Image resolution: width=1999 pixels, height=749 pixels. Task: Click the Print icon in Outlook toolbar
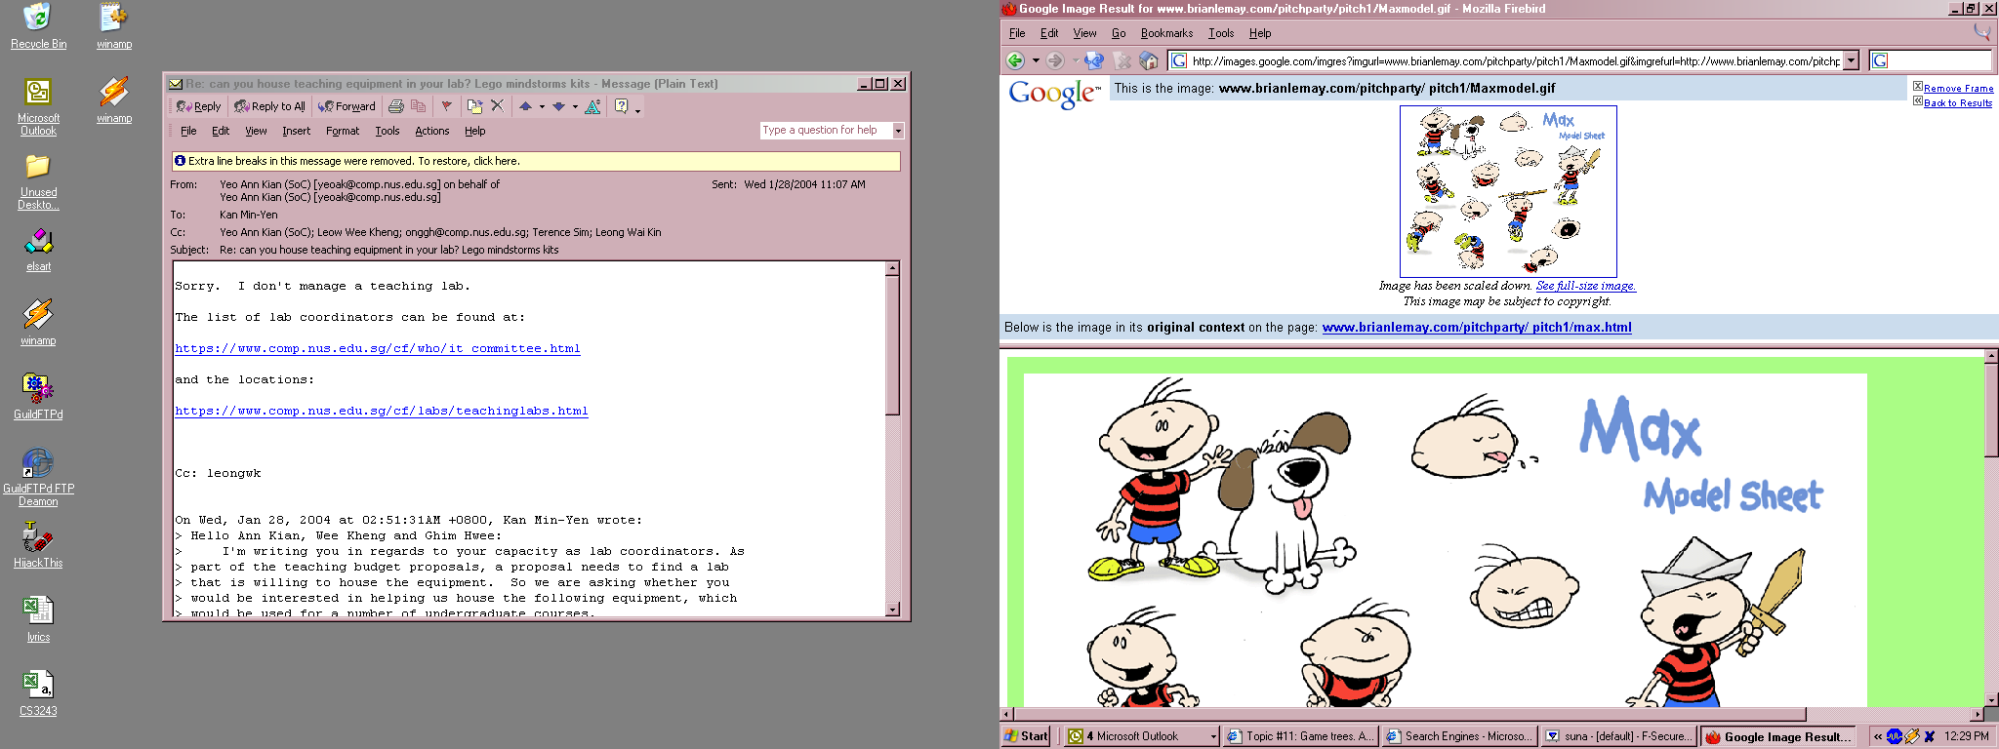click(x=395, y=106)
